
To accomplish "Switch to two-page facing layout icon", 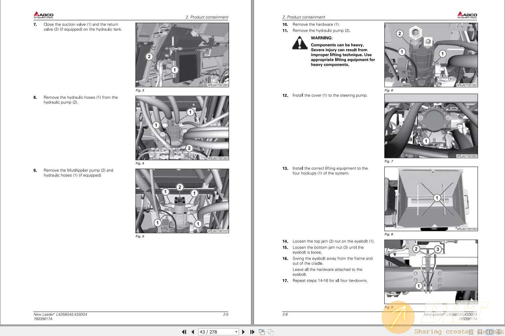I will click(x=490, y=332).
